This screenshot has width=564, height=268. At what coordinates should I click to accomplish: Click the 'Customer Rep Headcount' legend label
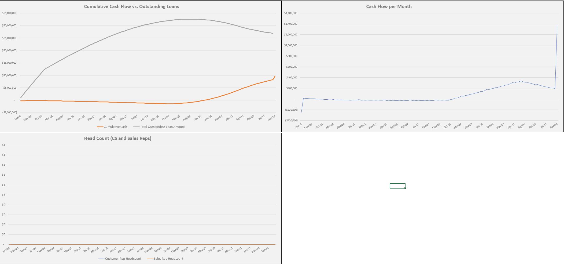pos(123,259)
